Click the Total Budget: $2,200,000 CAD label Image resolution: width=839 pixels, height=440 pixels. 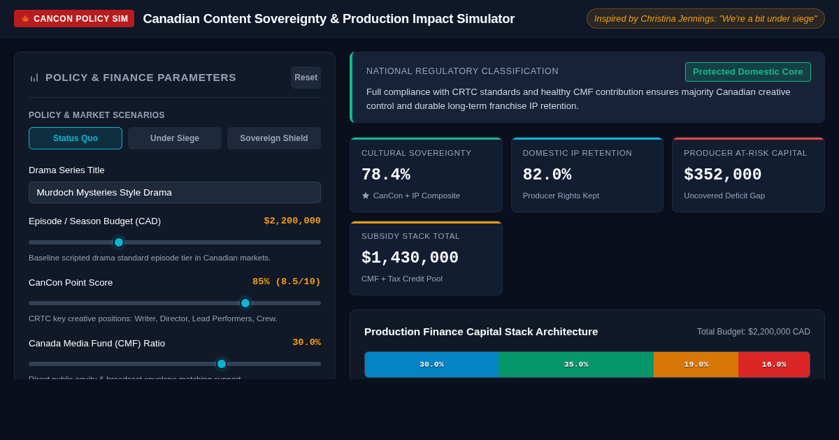[754, 332]
